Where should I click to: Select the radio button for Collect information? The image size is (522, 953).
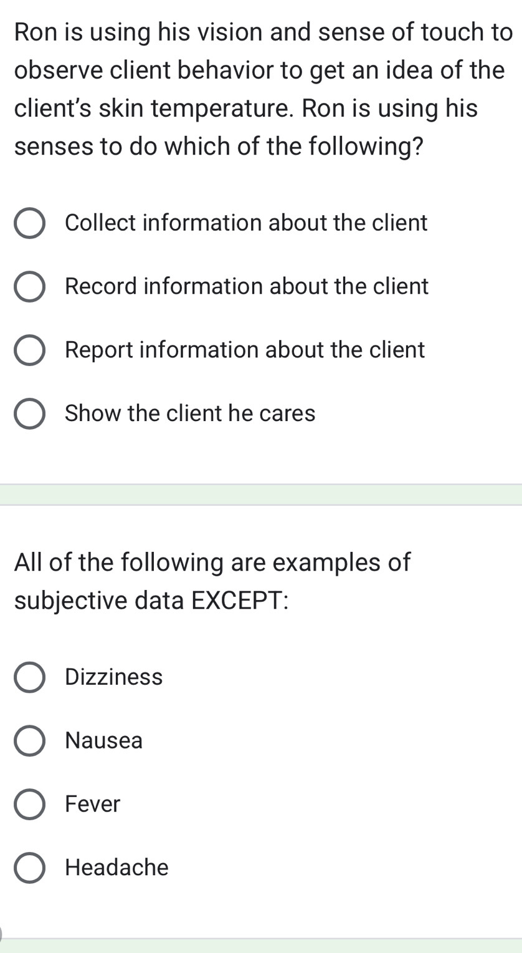[29, 223]
